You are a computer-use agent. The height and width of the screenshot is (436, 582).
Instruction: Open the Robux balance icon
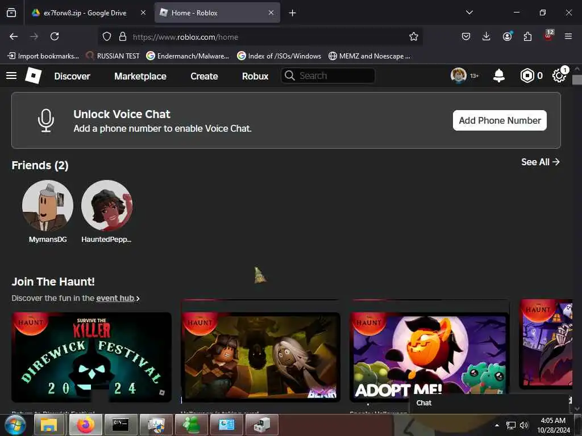coord(527,76)
